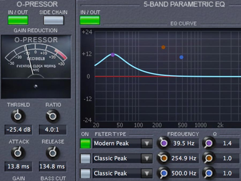
Task: Enable the 254.9 Hz Classic Peak band
Action: coord(85,158)
